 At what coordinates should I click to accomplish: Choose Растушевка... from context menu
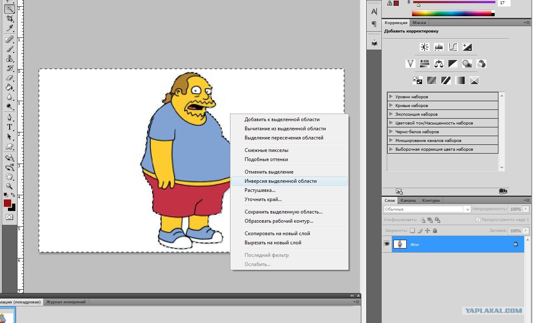289,190
